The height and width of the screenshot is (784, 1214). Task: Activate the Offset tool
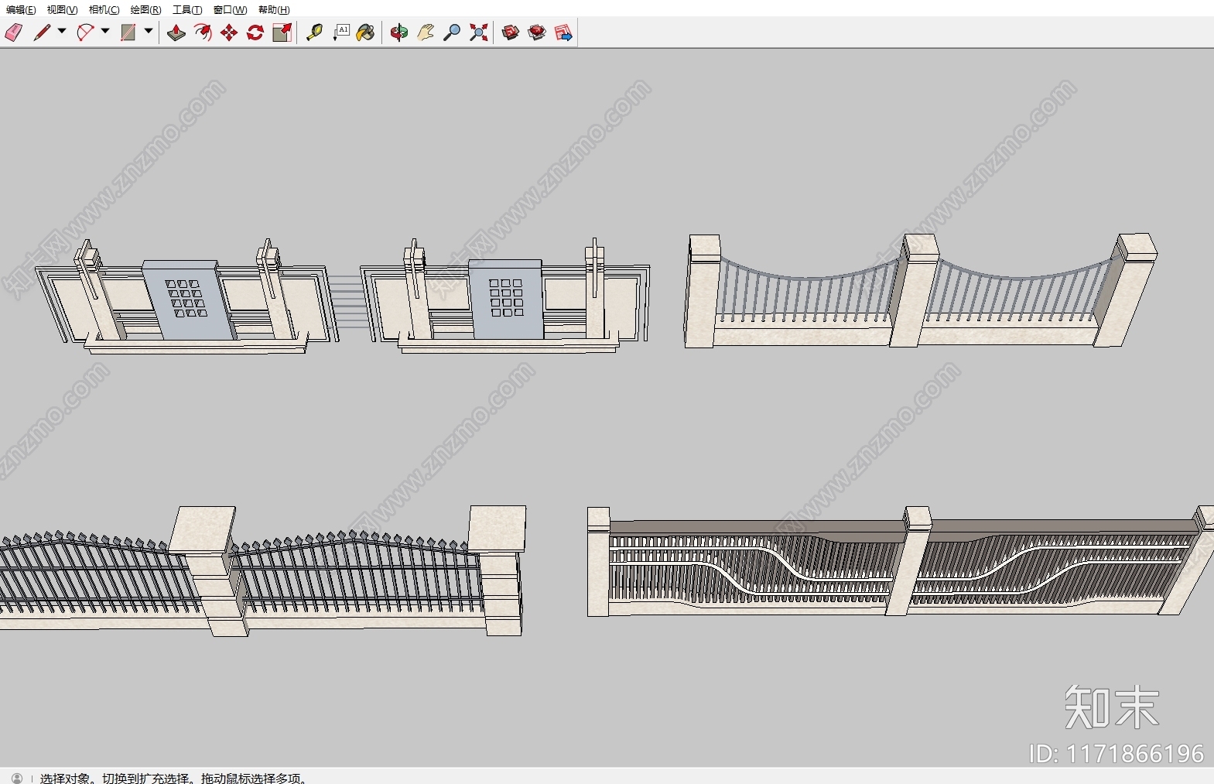tap(203, 33)
